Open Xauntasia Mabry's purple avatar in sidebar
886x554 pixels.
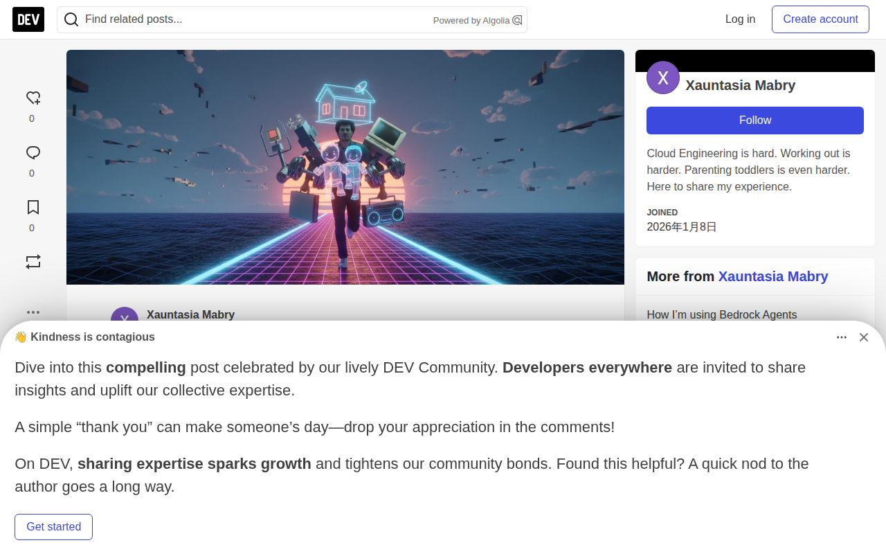coord(663,78)
